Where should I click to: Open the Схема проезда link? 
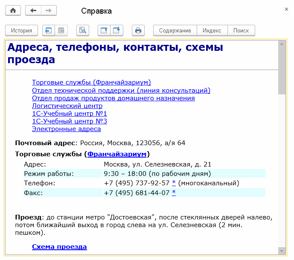point(59,247)
